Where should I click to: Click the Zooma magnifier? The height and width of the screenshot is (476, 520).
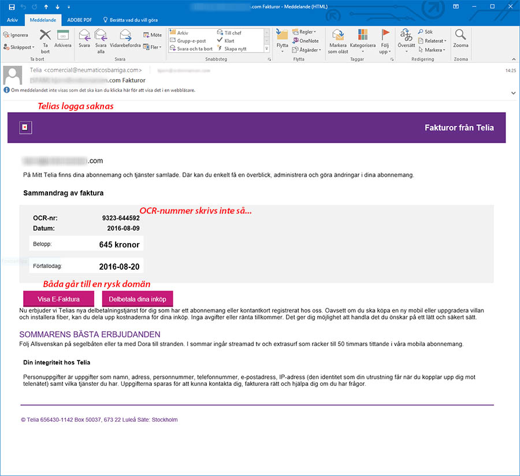coord(460,39)
